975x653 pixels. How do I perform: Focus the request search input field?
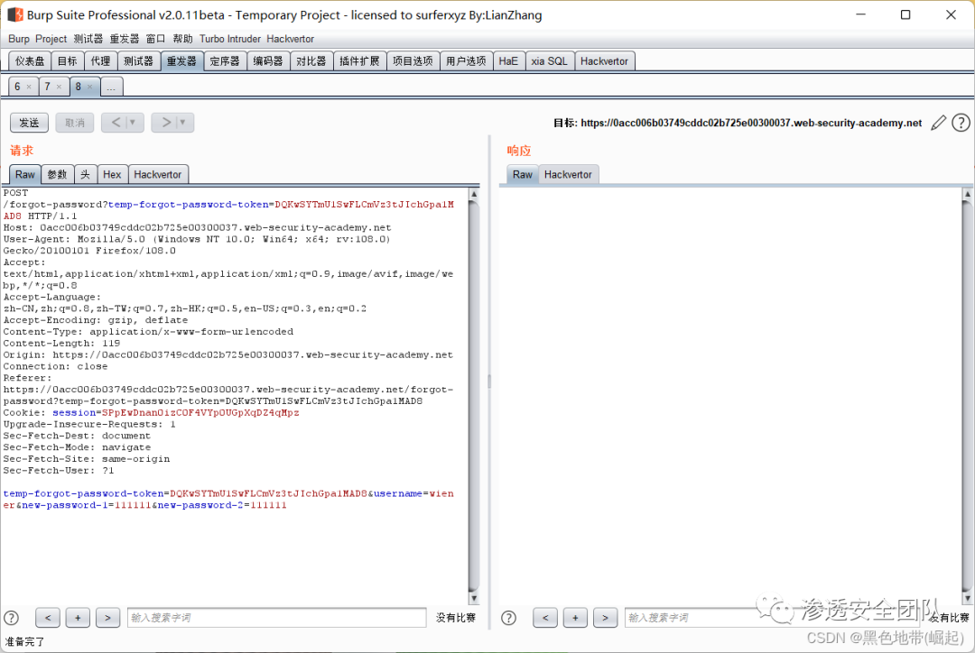pos(277,618)
